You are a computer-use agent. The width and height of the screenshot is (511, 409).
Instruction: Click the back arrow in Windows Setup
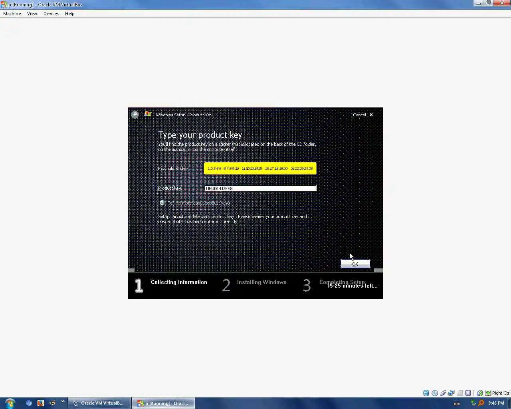(135, 115)
